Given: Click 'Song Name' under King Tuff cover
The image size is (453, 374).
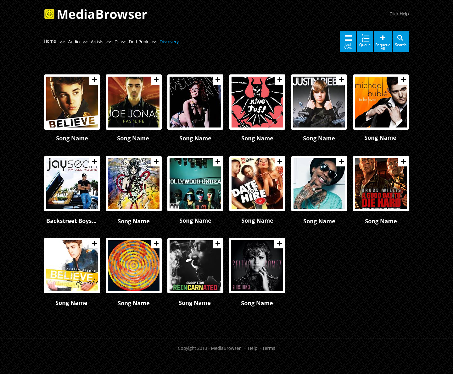Looking at the screenshot, I should (257, 138).
